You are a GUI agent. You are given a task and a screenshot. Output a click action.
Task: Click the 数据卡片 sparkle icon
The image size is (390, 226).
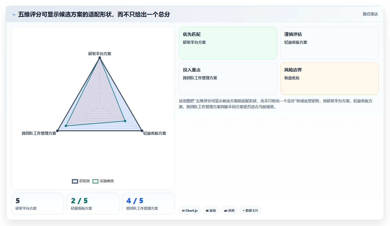coord(243,211)
